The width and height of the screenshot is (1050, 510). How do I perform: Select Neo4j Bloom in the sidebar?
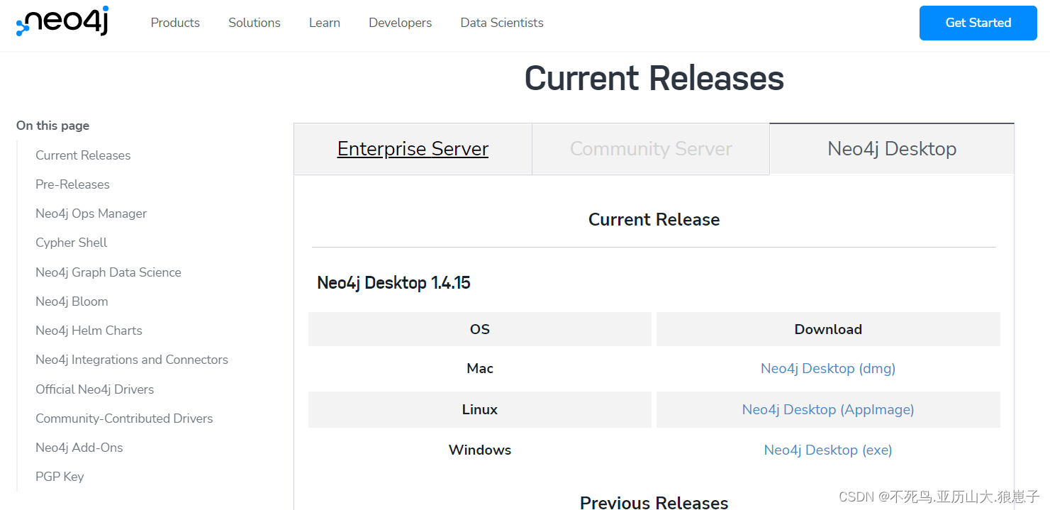coord(72,301)
